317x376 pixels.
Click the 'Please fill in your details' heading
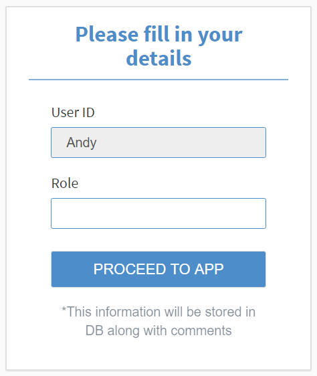[x=158, y=46]
